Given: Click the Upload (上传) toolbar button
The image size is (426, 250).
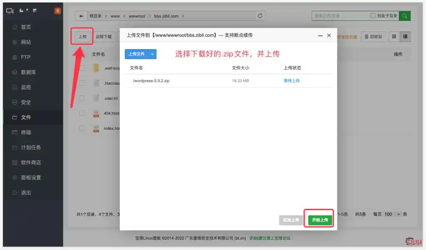Looking at the screenshot, I should [x=82, y=37].
